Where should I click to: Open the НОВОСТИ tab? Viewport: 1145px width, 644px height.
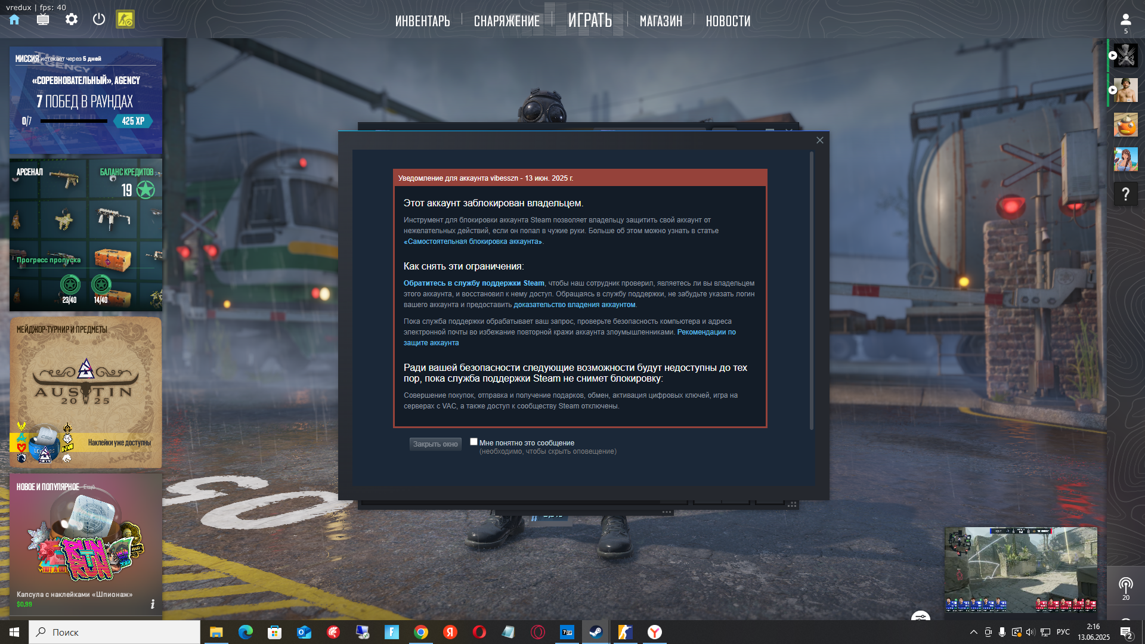(728, 21)
